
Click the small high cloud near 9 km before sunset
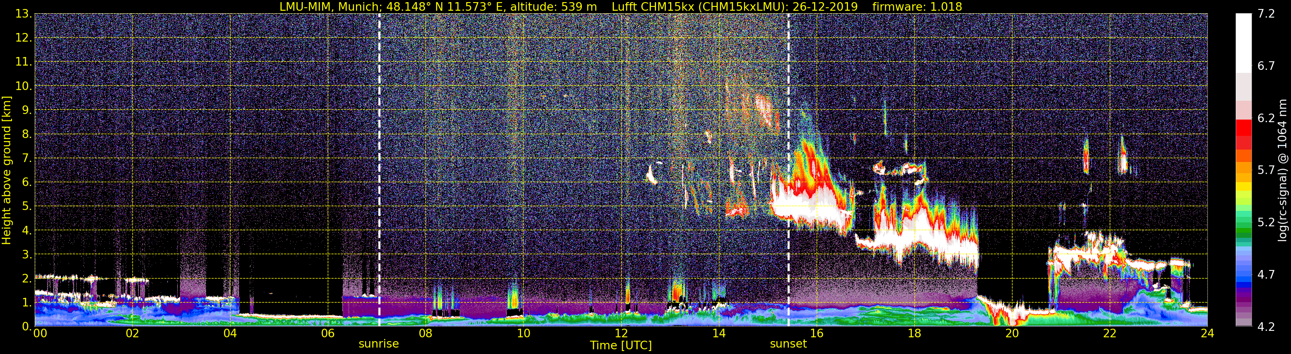764,111
